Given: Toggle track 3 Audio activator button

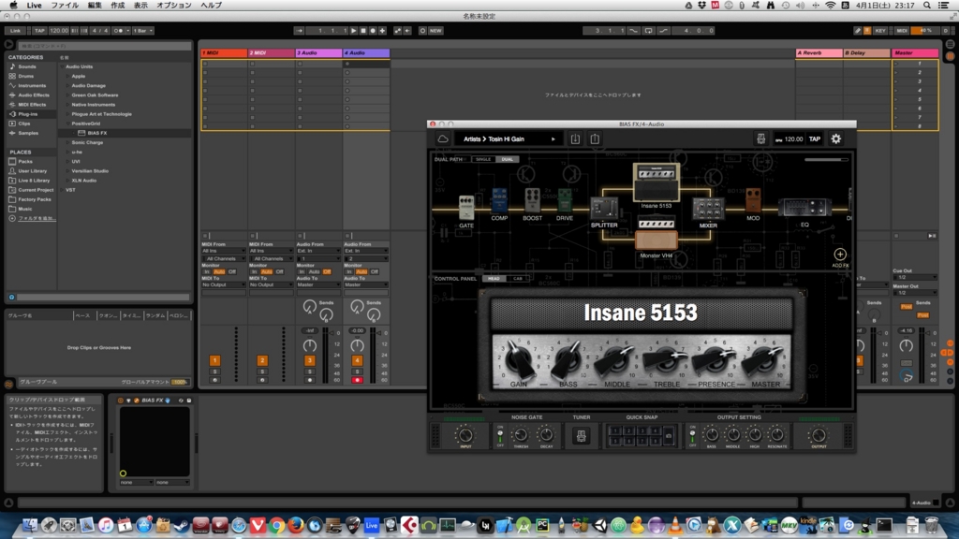Looking at the screenshot, I should click(309, 360).
